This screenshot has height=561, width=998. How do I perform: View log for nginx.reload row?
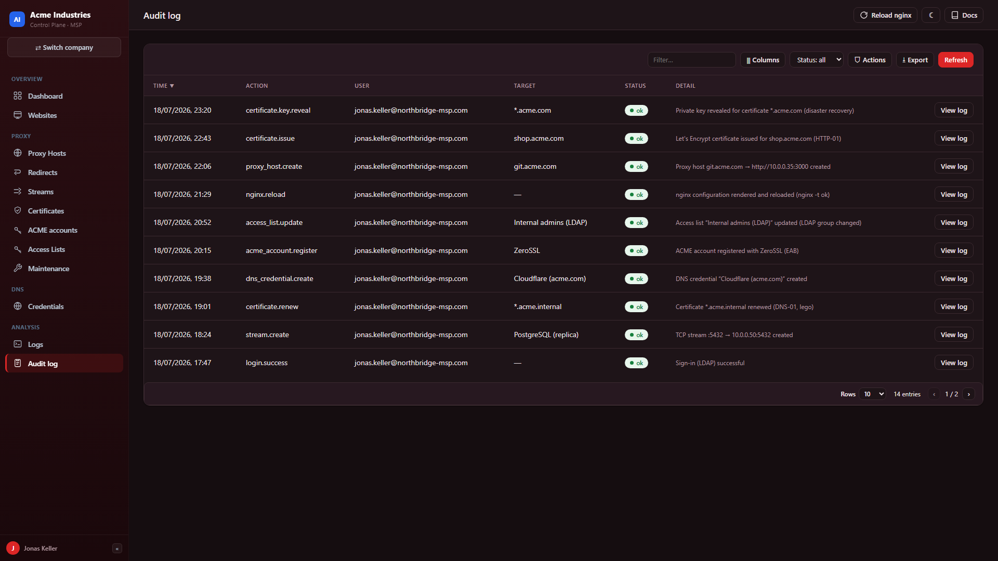click(x=953, y=194)
